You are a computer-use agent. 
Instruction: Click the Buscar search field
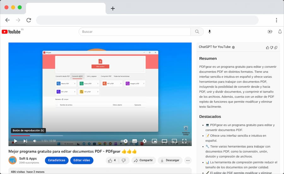pyautogui.click(x=134, y=32)
